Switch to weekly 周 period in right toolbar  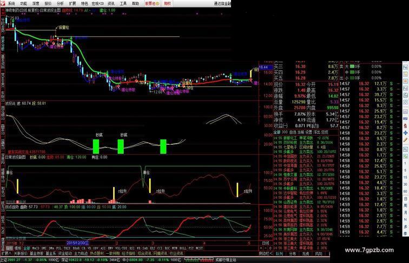click(x=406, y=206)
